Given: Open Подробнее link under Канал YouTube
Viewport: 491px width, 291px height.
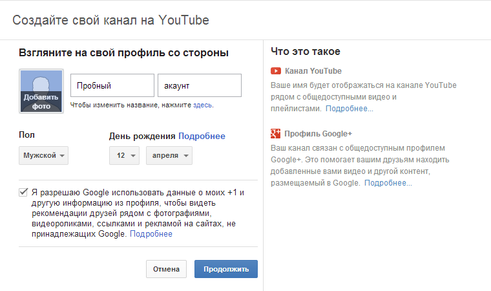Looking at the screenshot, I should 350,109.
